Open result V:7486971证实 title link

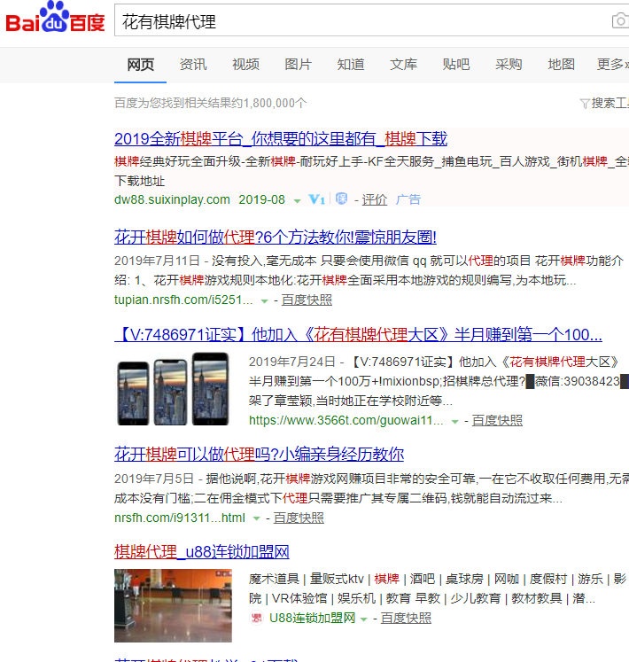[358, 335]
